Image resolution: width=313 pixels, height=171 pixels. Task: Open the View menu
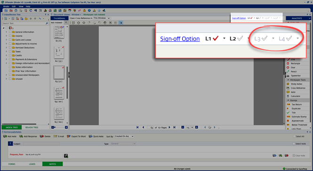click(21, 7)
